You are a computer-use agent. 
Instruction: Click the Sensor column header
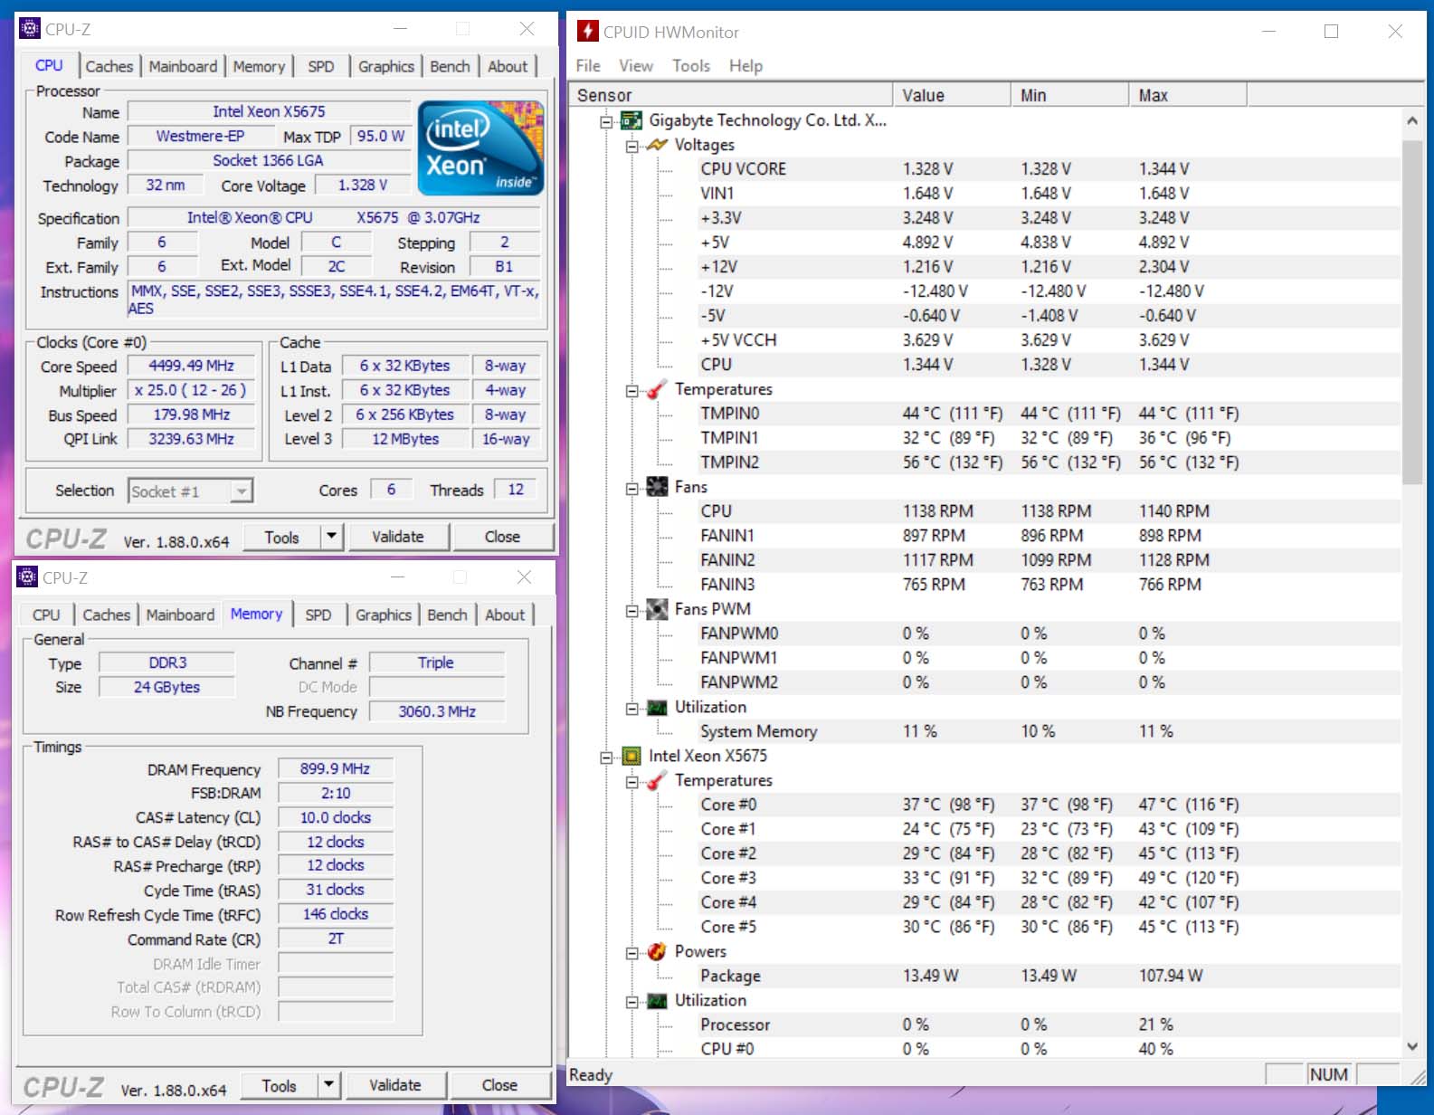[730, 95]
